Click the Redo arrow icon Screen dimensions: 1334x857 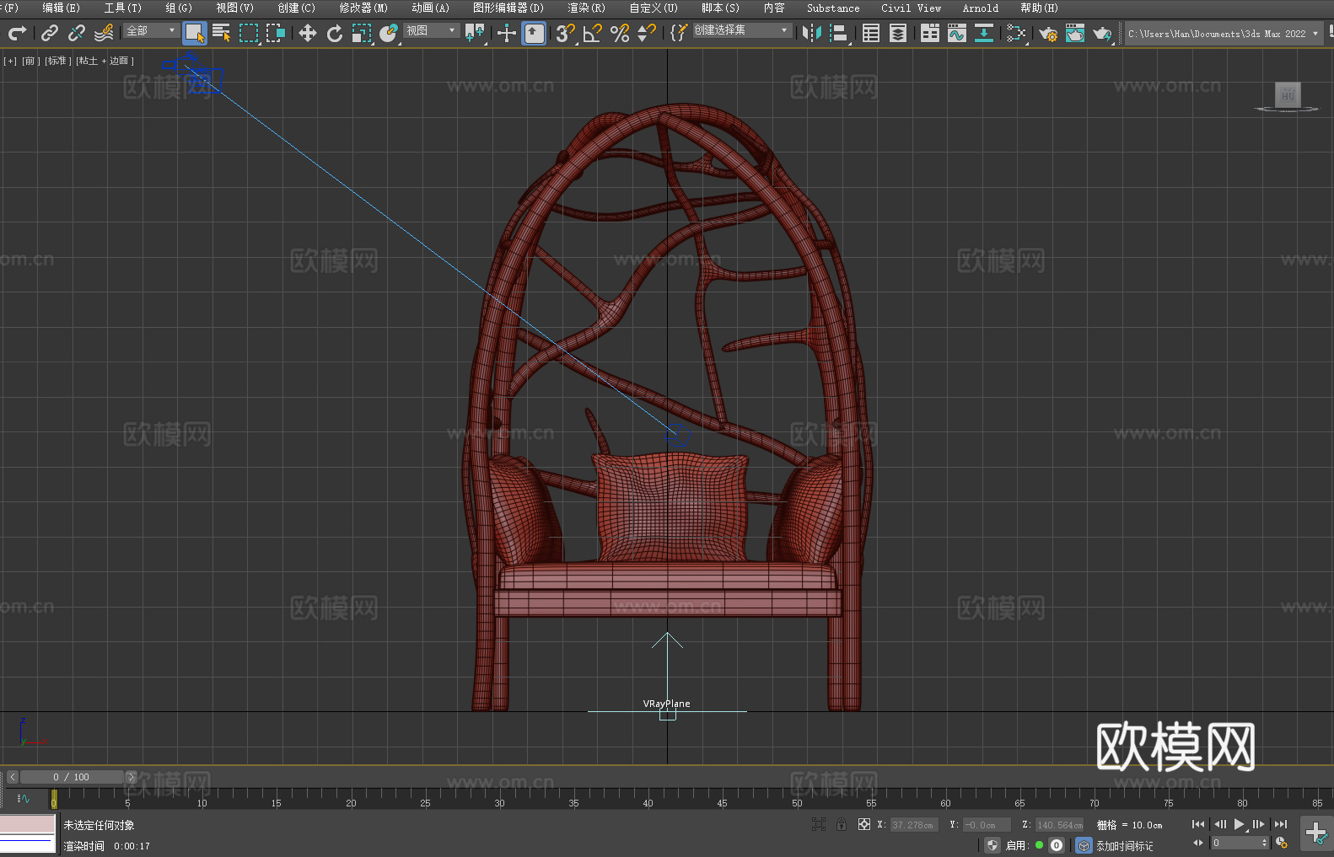click(17, 33)
